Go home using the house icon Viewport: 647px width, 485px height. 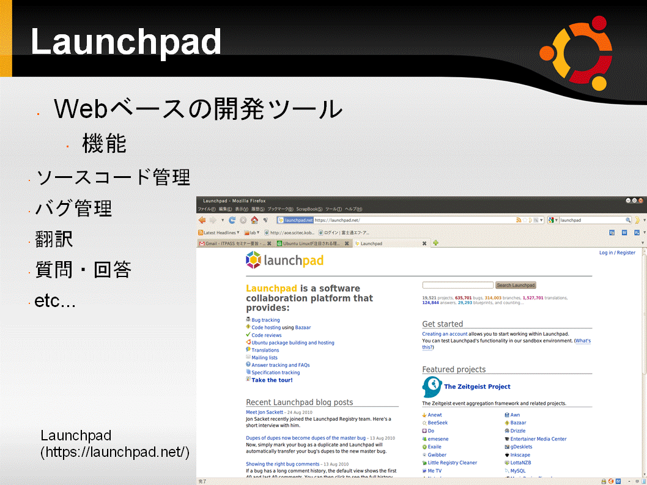coord(254,220)
